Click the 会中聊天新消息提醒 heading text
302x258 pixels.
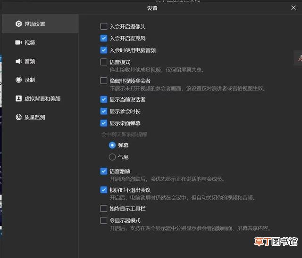tap(124, 134)
